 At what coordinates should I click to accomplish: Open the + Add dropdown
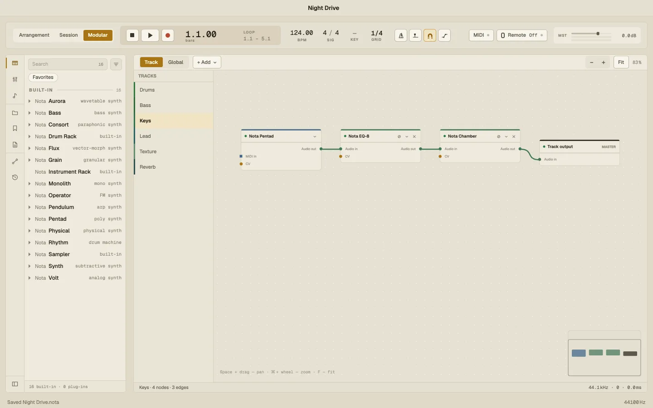pyautogui.click(x=207, y=63)
